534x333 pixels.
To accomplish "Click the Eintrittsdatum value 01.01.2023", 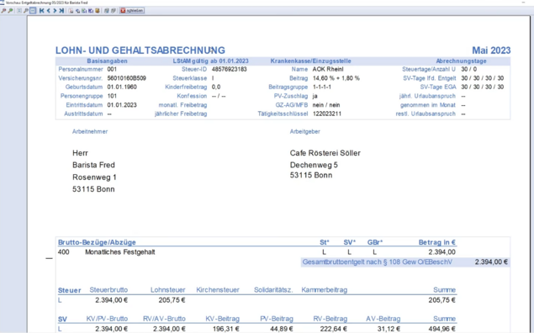I will (122, 105).
